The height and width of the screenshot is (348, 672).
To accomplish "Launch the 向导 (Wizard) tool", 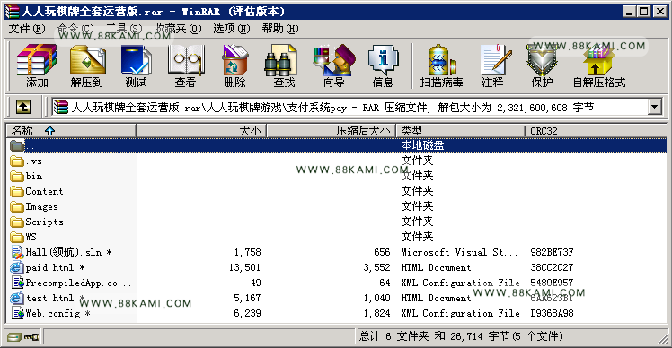I will tap(334, 65).
